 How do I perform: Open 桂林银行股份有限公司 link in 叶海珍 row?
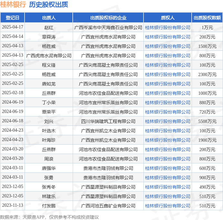click(x=168, y=140)
